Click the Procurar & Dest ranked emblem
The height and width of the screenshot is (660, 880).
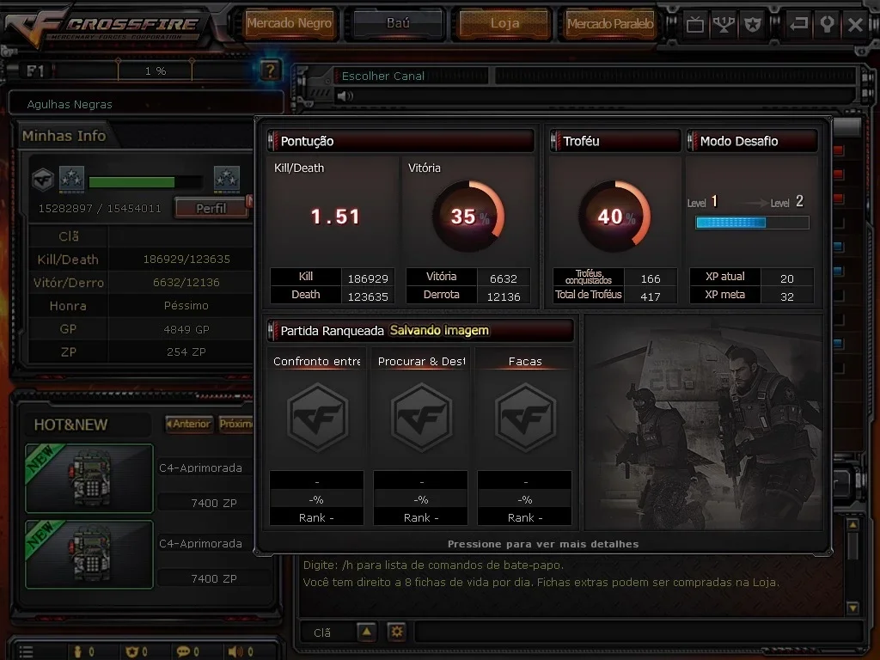point(421,418)
